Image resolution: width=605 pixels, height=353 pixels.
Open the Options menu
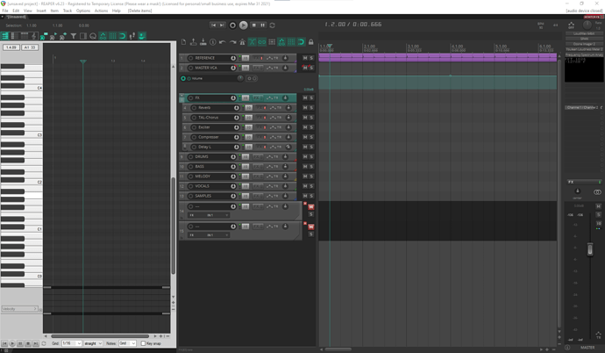[83, 11]
